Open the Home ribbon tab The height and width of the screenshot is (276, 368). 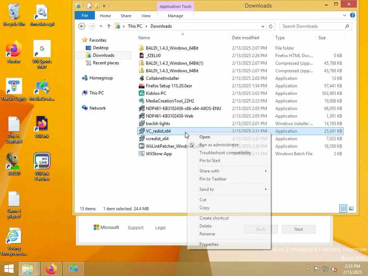click(x=105, y=16)
